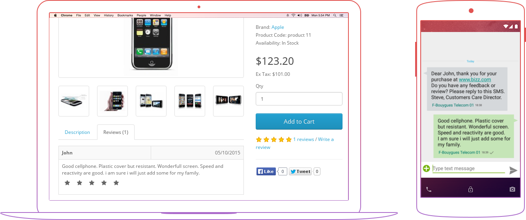
Task: Tap the green plus attachment icon
Action: [x=426, y=169]
